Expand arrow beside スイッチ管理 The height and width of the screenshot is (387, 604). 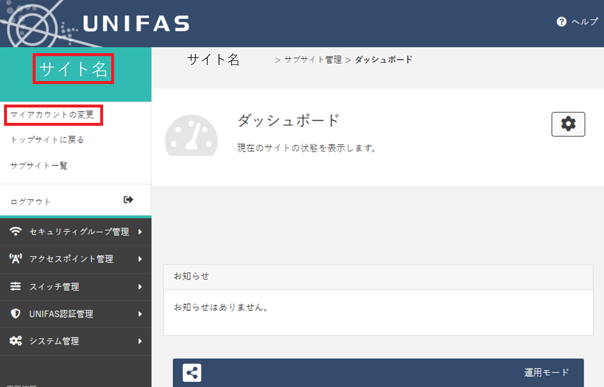click(140, 287)
